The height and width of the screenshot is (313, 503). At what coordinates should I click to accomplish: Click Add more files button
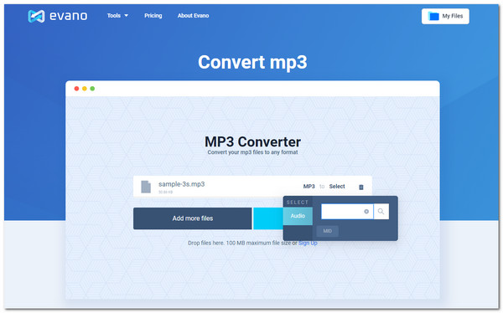tap(193, 218)
